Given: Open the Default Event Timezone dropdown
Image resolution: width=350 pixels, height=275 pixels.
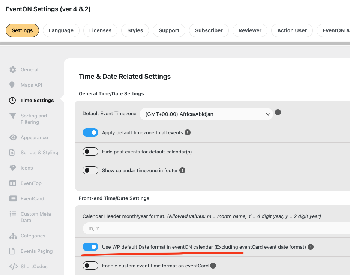Looking at the screenshot, I should click(206, 114).
